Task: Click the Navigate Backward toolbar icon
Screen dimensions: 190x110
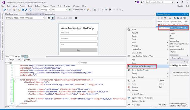Action: click(x=4, y=10)
